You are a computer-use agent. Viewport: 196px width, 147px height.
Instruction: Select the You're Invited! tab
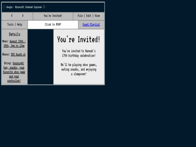pos(53,16)
